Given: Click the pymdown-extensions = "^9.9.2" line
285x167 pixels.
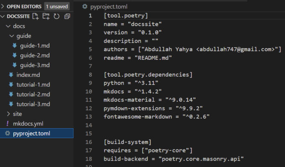Looking at the screenshot, I should tap(153, 108).
